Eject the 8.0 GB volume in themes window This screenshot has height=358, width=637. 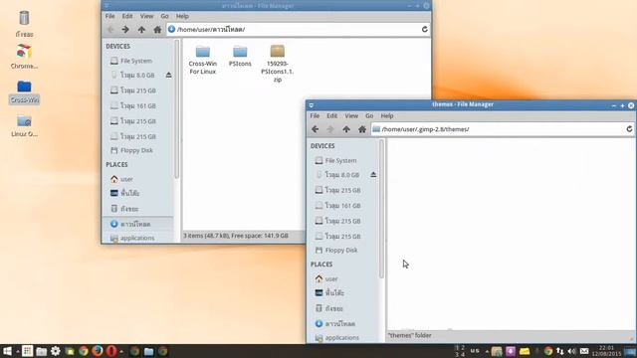[373, 175]
